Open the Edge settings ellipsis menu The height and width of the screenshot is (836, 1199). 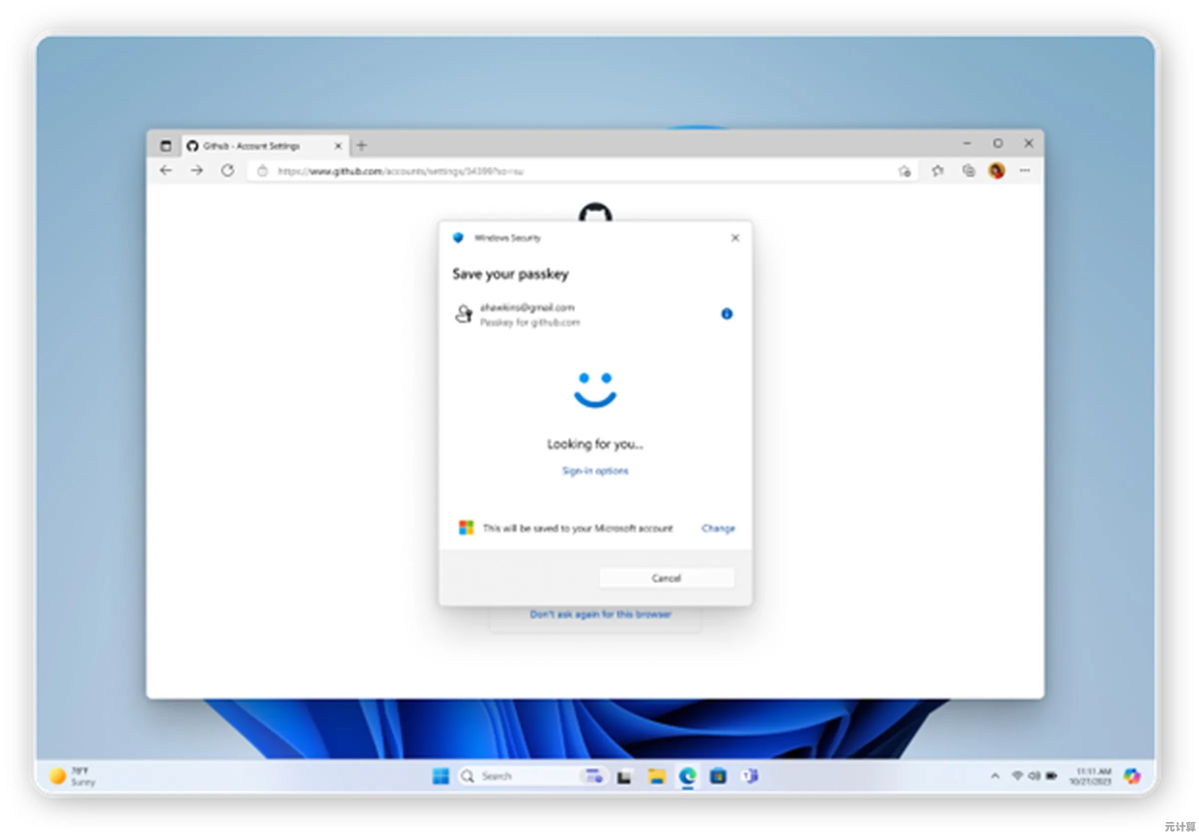click(x=1025, y=171)
